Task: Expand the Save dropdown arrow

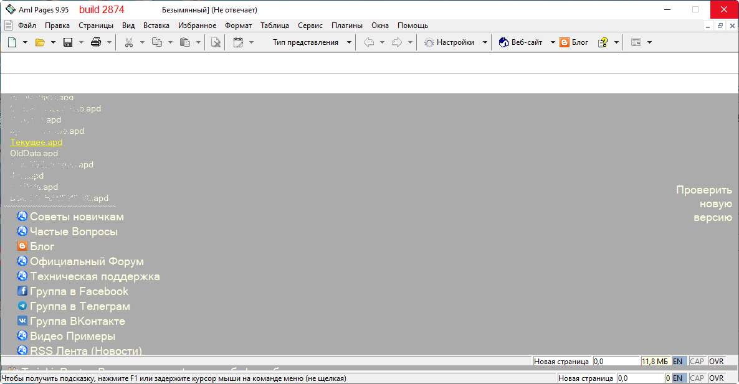Action: [x=81, y=42]
